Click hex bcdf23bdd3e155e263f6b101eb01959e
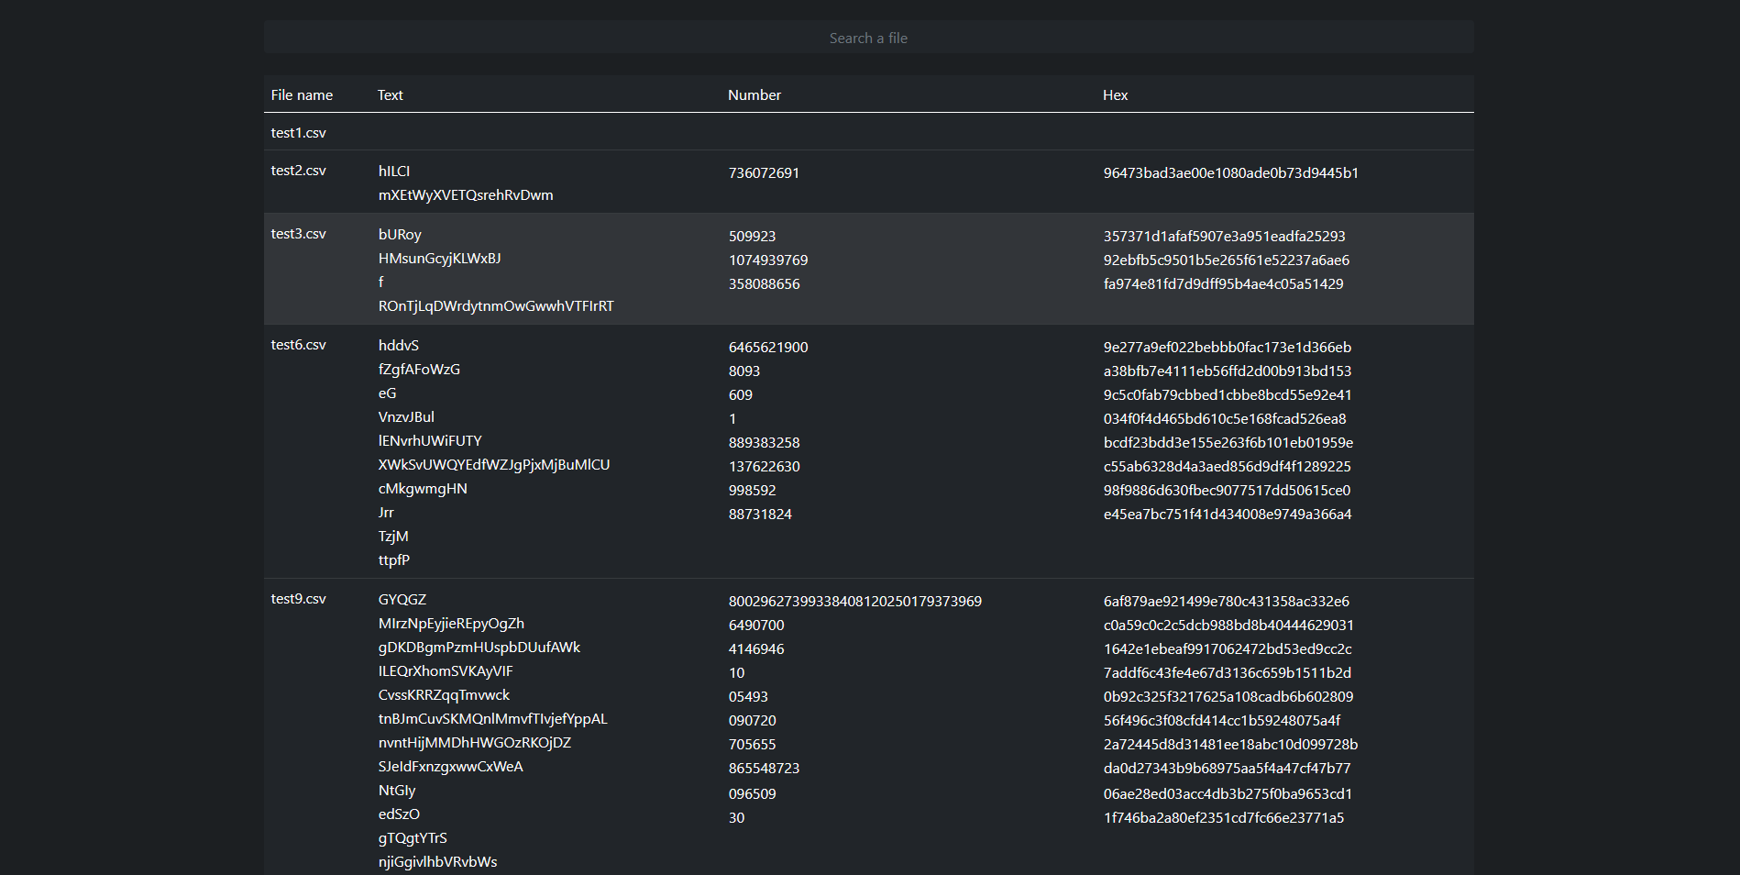 1228,443
